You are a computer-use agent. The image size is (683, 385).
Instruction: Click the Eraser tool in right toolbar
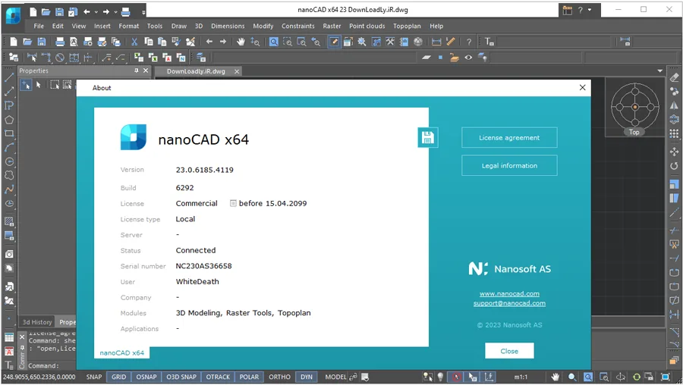point(674,77)
